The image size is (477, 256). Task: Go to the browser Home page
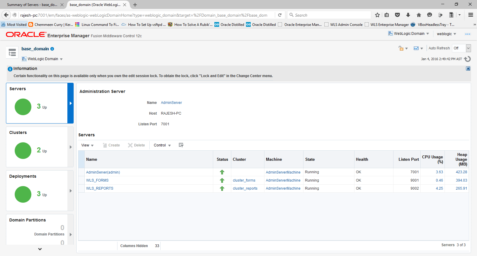419,15
